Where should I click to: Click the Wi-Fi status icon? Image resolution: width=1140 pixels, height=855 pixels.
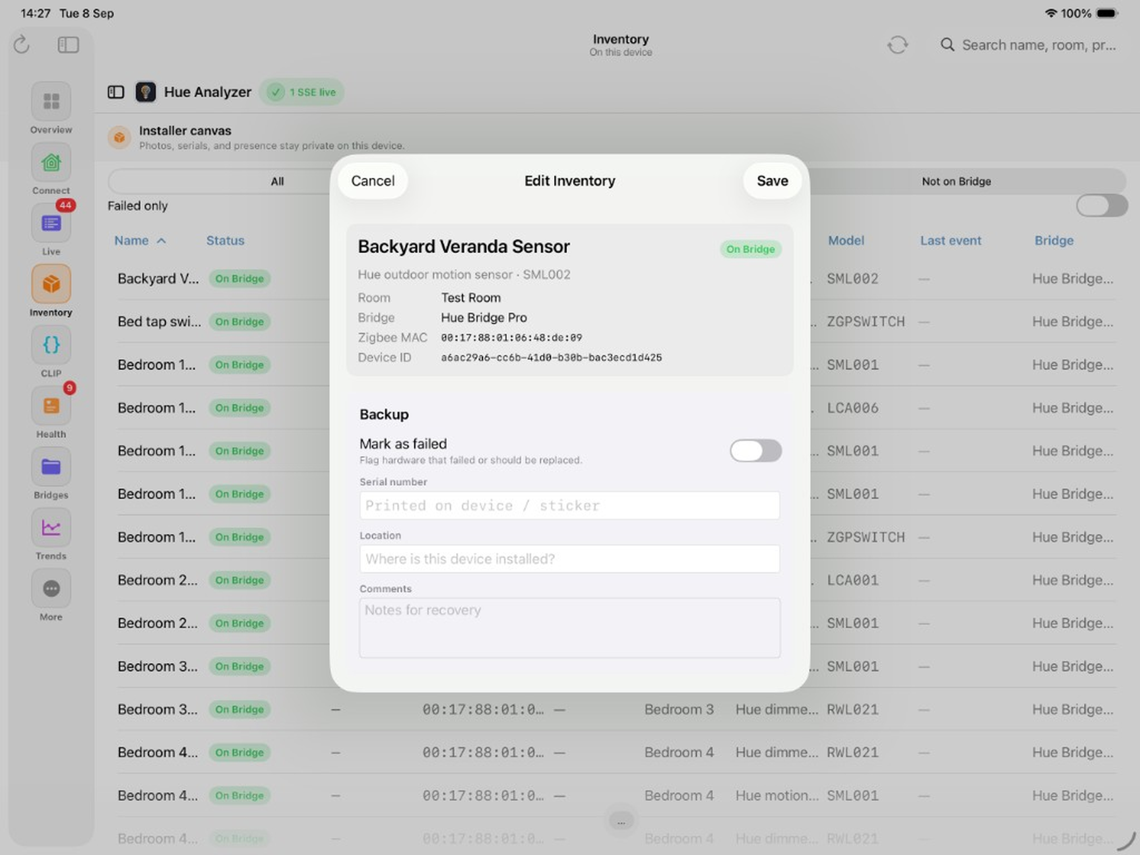point(1051,13)
